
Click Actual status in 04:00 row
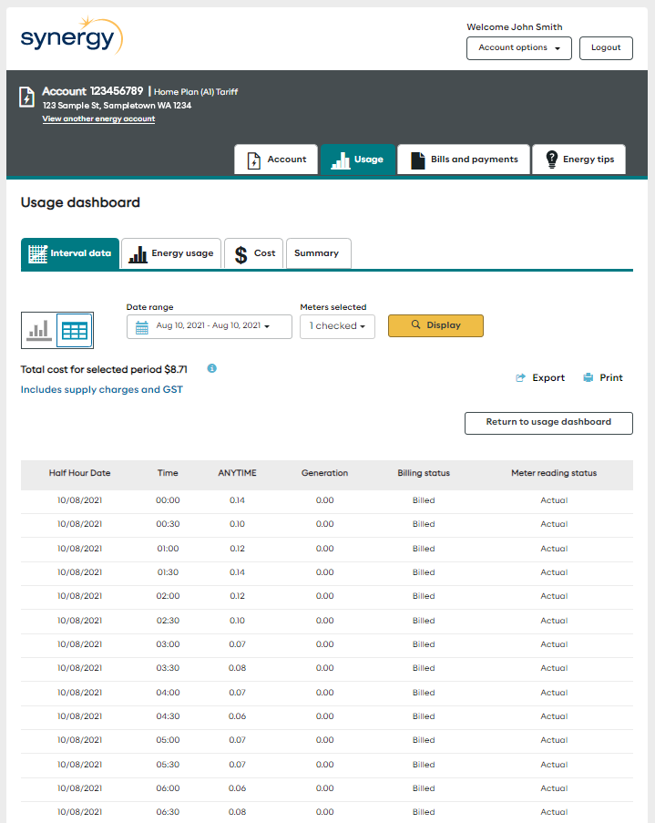tap(554, 693)
